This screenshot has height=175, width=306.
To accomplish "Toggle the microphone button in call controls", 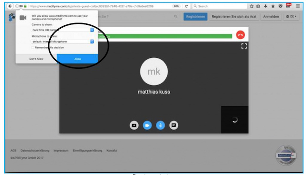I will (161, 125).
